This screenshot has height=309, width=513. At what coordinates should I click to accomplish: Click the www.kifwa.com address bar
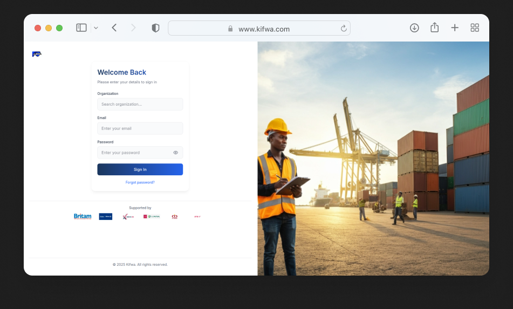click(x=264, y=29)
